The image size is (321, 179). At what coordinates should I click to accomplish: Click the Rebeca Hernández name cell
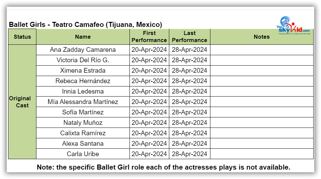coord(83,81)
